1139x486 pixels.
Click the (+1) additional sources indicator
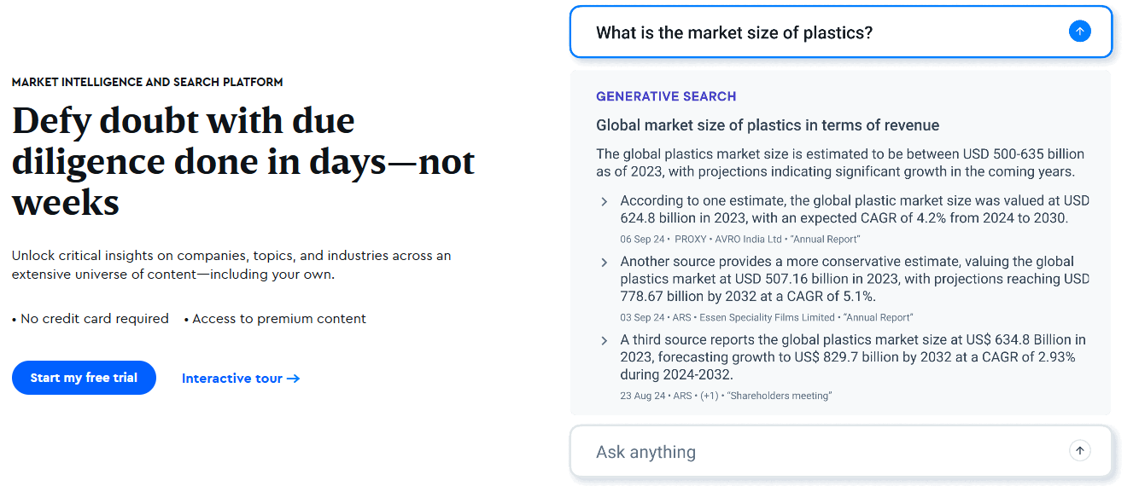click(709, 396)
